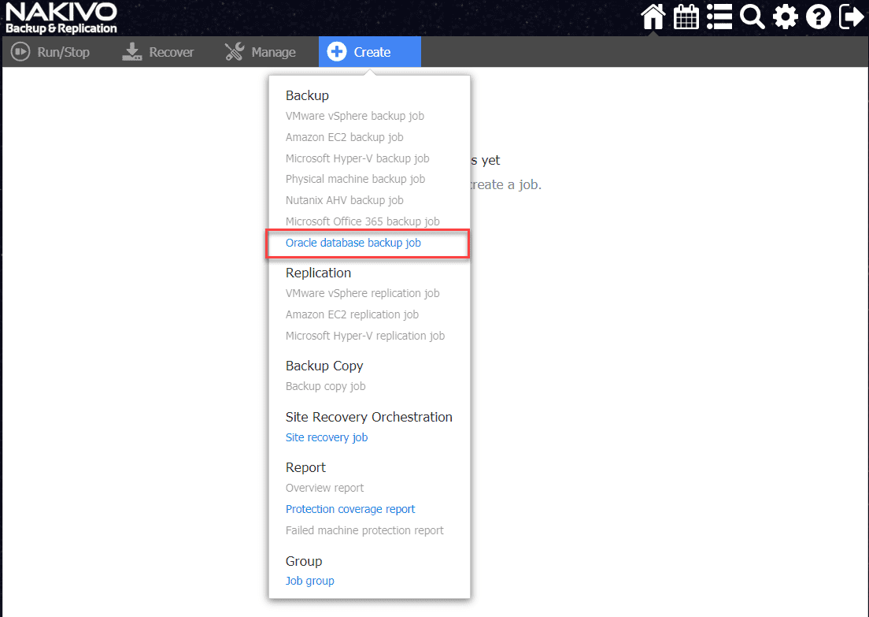The height and width of the screenshot is (617, 869).
Task: Select VMware vSphere backup job
Action: pos(355,116)
